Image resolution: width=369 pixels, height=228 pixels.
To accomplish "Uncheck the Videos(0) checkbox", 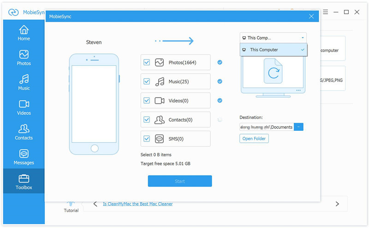I will pyautogui.click(x=147, y=100).
